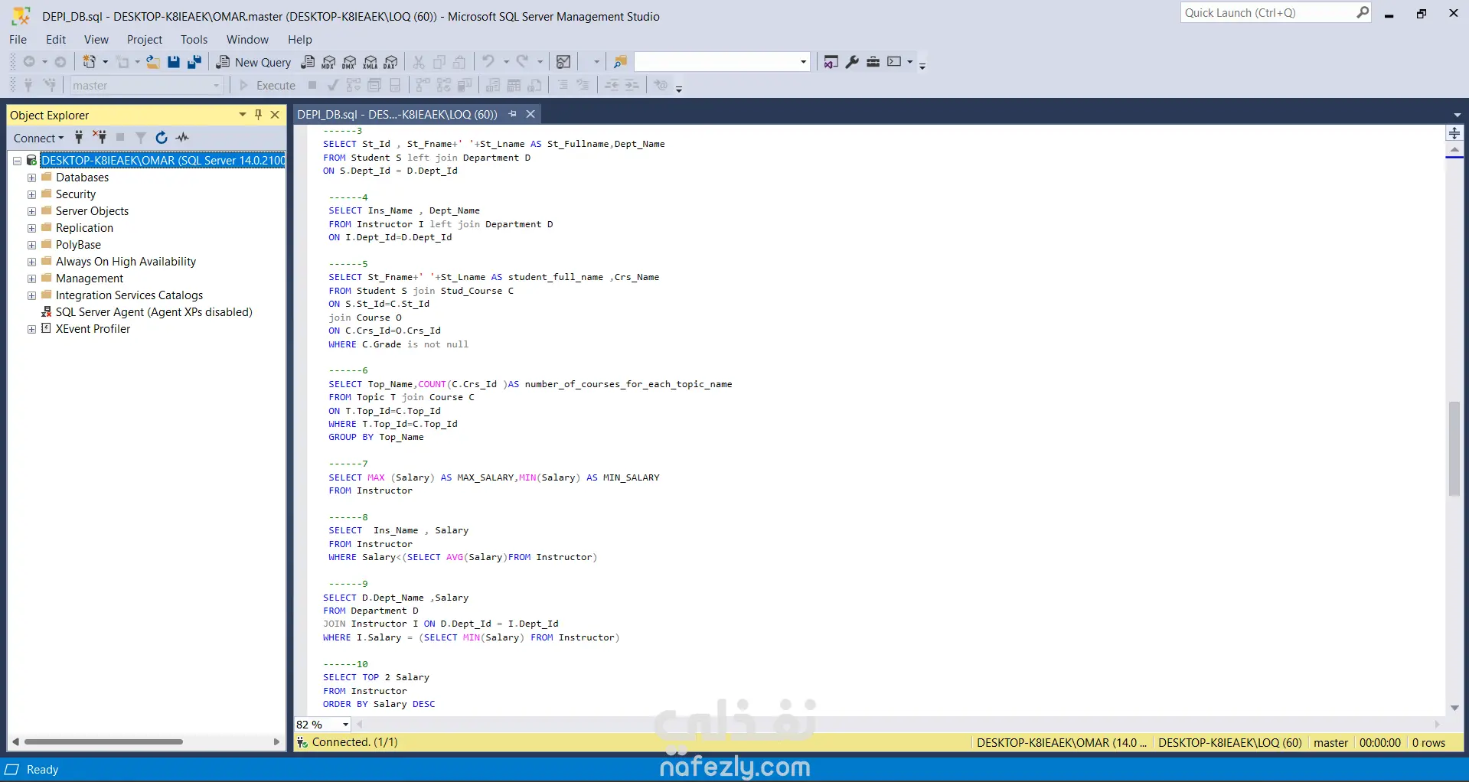Parse the query with the checkmark icon
This screenshot has width=1469, height=782.
coord(332,85)
